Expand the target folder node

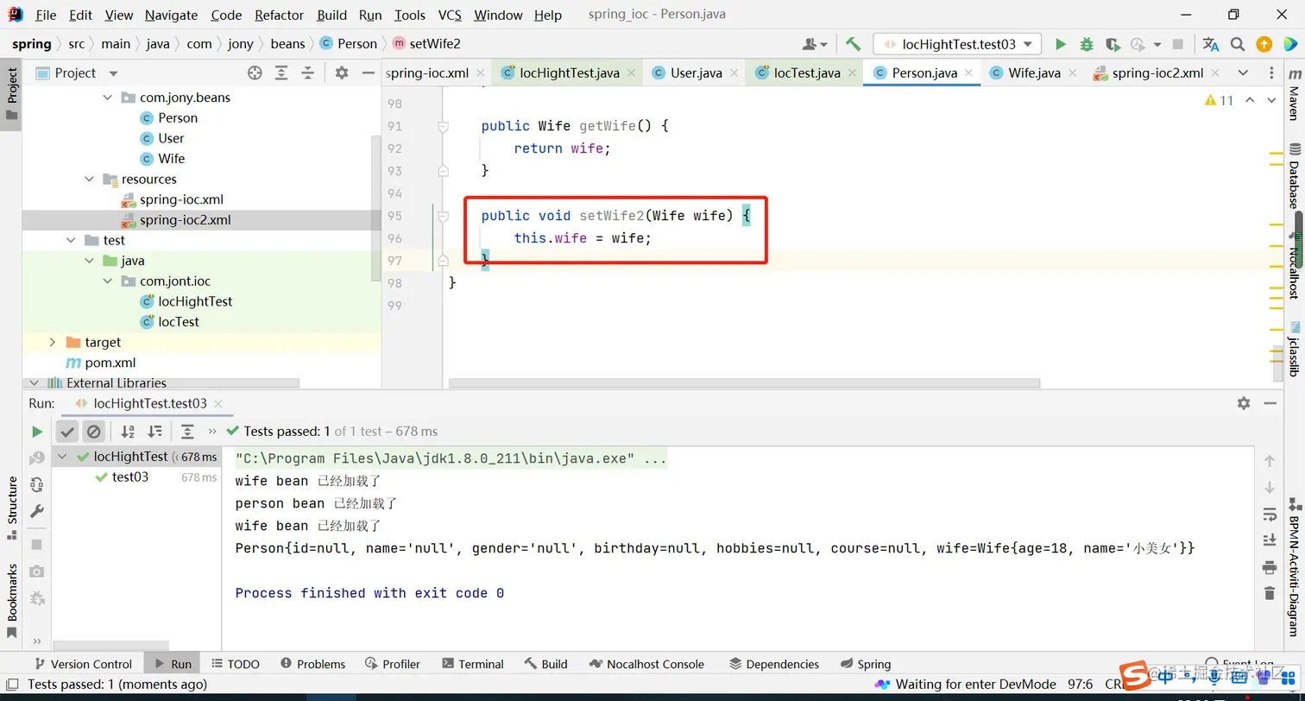point(53,343)
